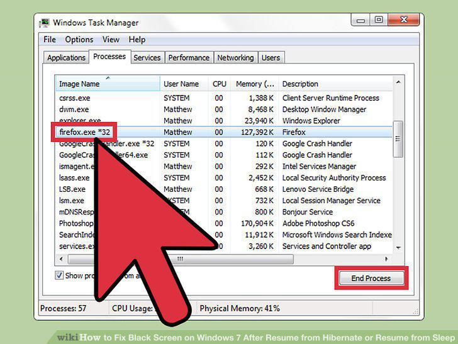Open the Performance tab
This screenshot has height=344, width=458.
[189, 57]
